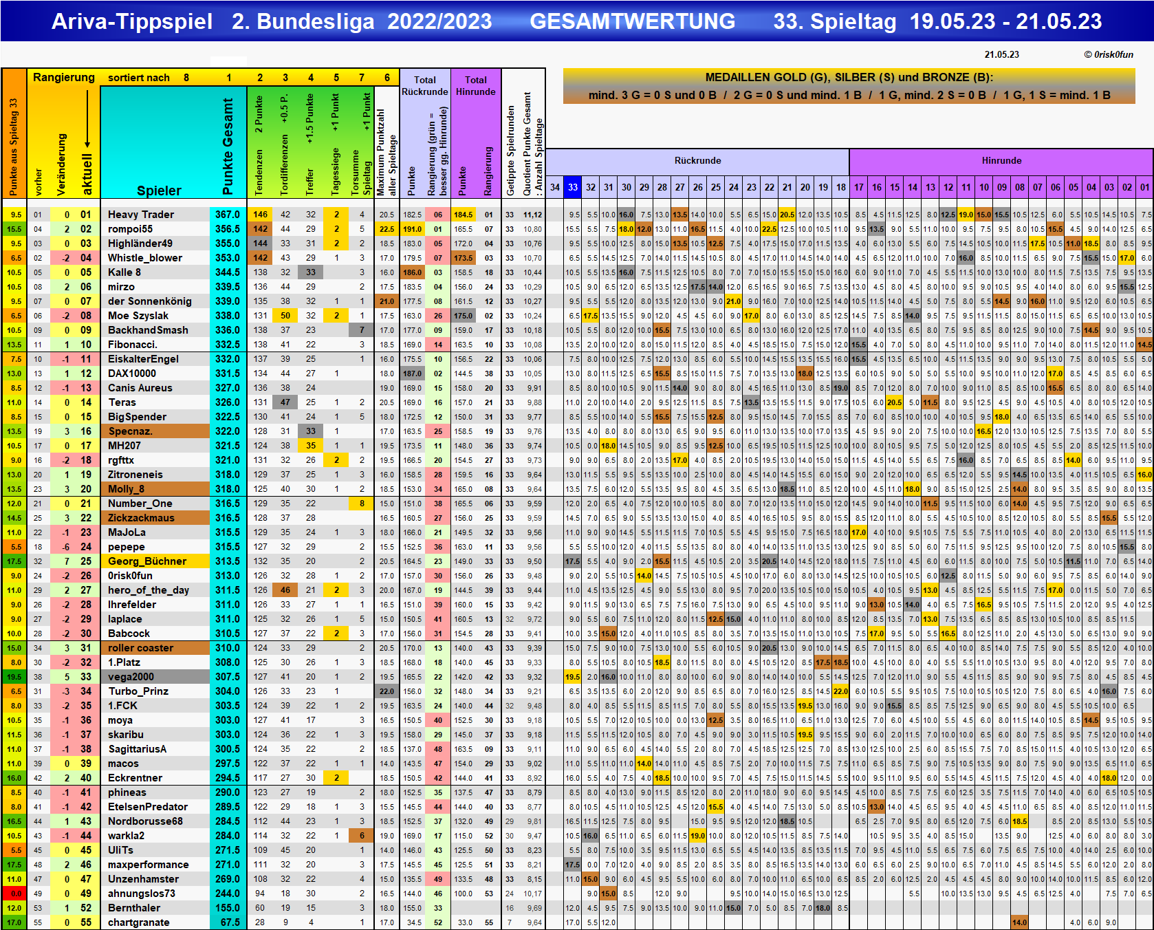The image size is (1154, 930).
Task: Select player name 1.FCK
Action: pyautogui.click(x=122, y=706)
